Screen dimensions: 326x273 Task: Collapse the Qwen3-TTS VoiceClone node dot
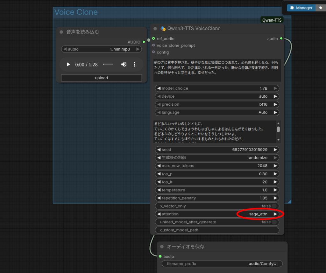coord(155,29)
